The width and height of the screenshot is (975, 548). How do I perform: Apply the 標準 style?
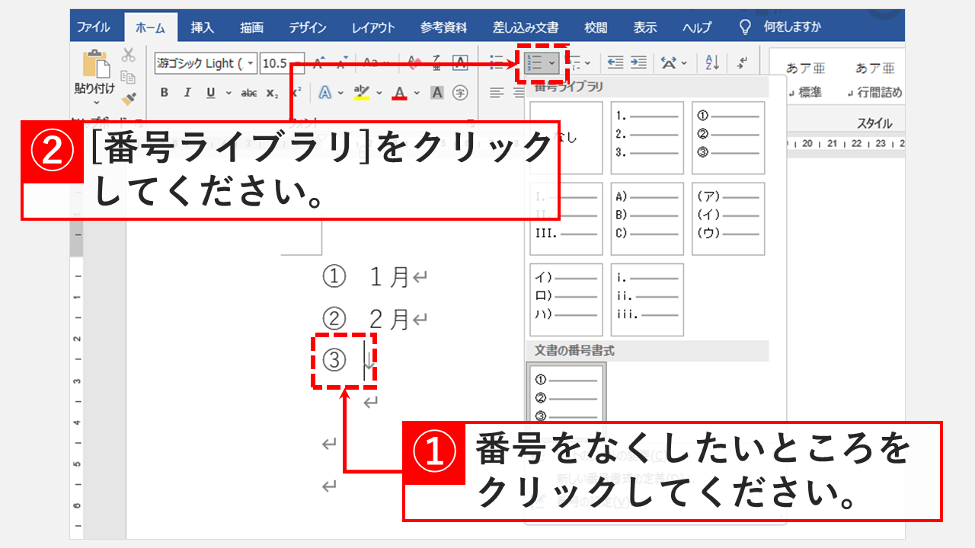tap(805, 80)
